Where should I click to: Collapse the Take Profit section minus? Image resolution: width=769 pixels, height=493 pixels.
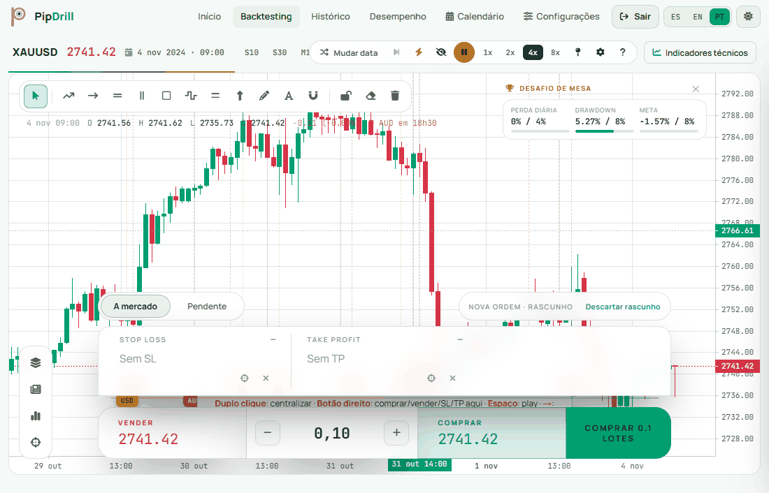pyautogui.click(x=460, y=339)
